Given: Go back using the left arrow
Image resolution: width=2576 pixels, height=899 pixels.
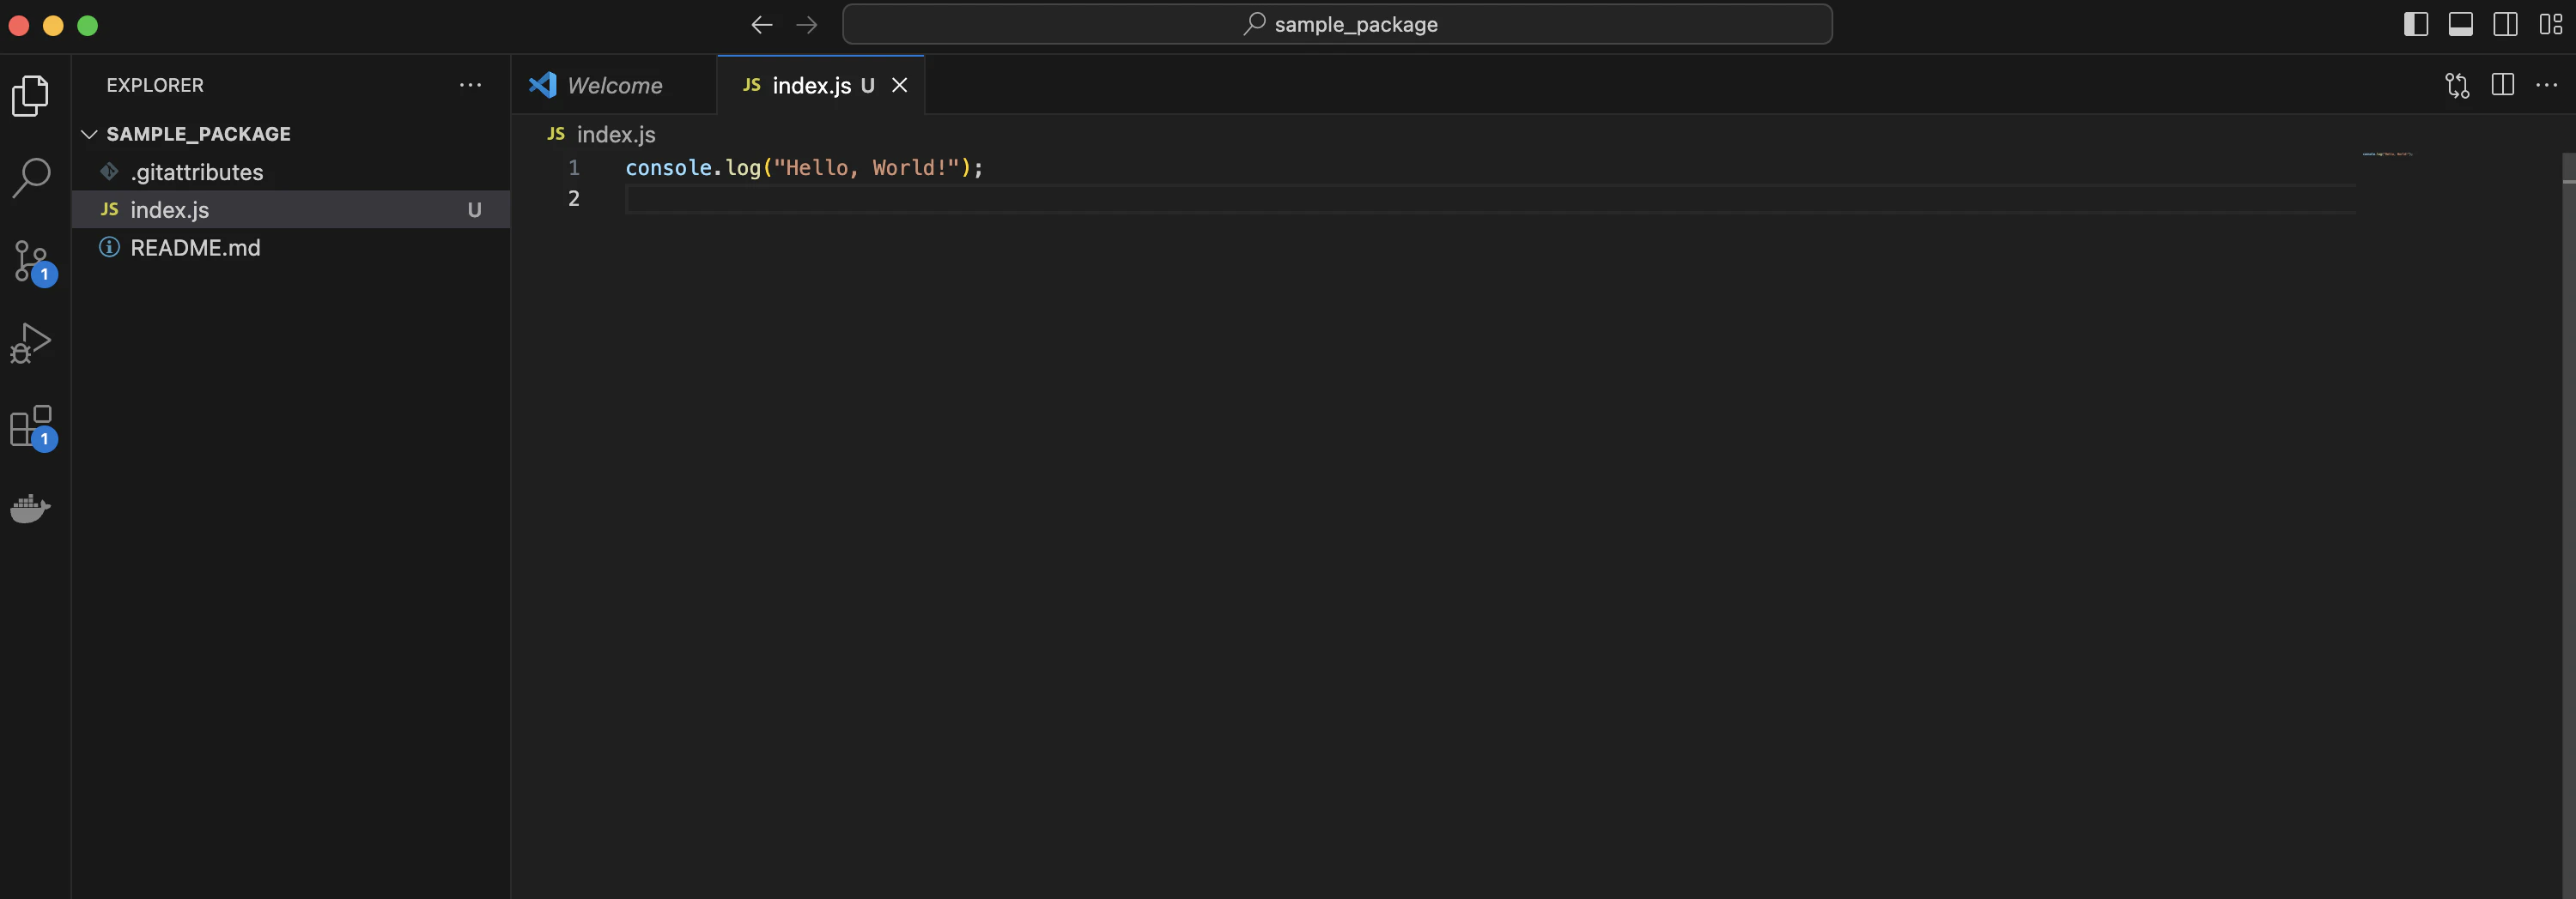Looking at the screenshot, I should [762, 25].
